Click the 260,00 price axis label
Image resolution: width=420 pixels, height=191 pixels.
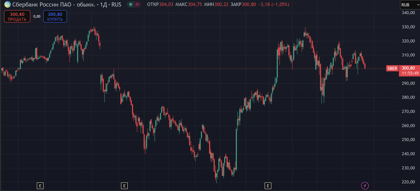[408, 125]
